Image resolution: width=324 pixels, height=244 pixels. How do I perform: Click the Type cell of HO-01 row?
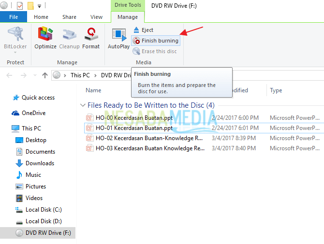(295, 128)
